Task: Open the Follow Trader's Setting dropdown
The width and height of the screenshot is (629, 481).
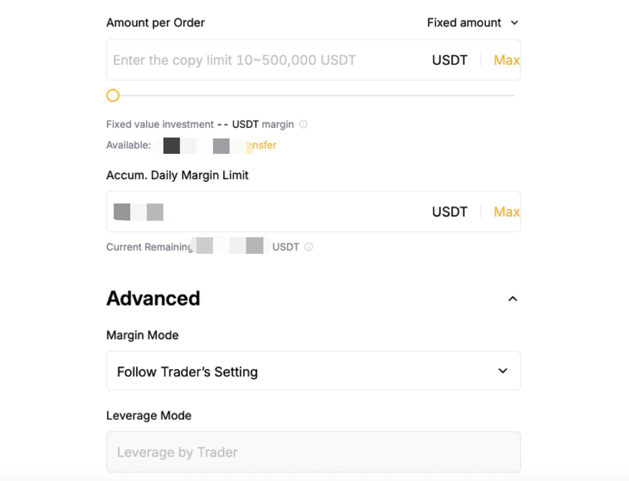Action: pyautogui.click(x=313, y=372)
